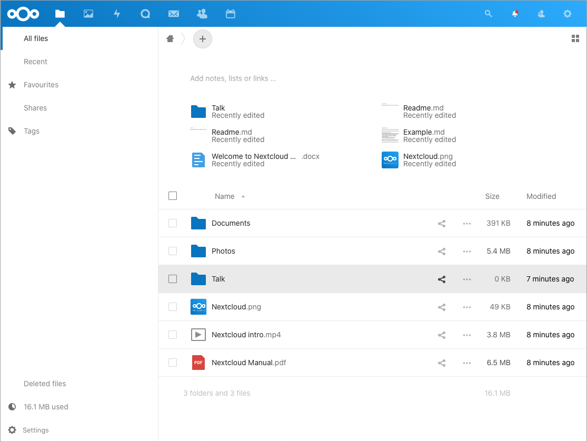
Task: Click the Nextcloud logo
Action: [x=23, y=14]
